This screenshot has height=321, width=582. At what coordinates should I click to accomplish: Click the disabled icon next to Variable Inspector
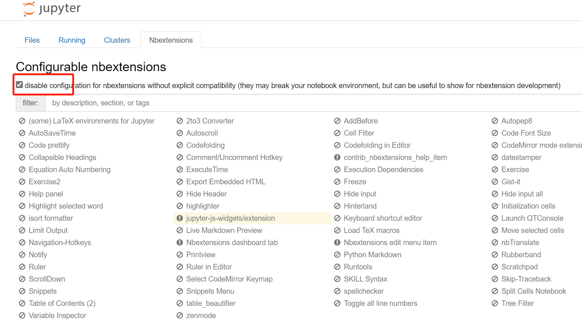[21, 315]
